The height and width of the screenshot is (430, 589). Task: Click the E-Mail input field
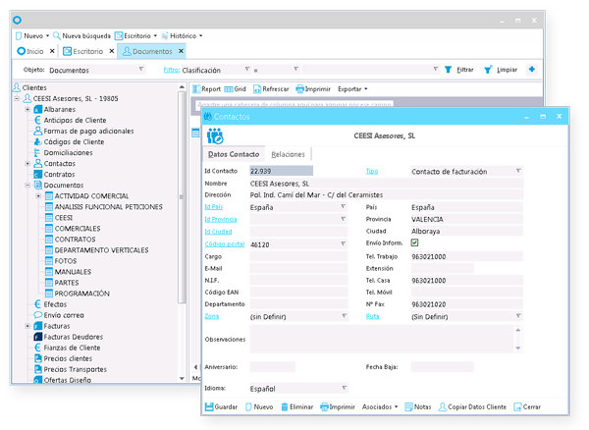[298, 268]
